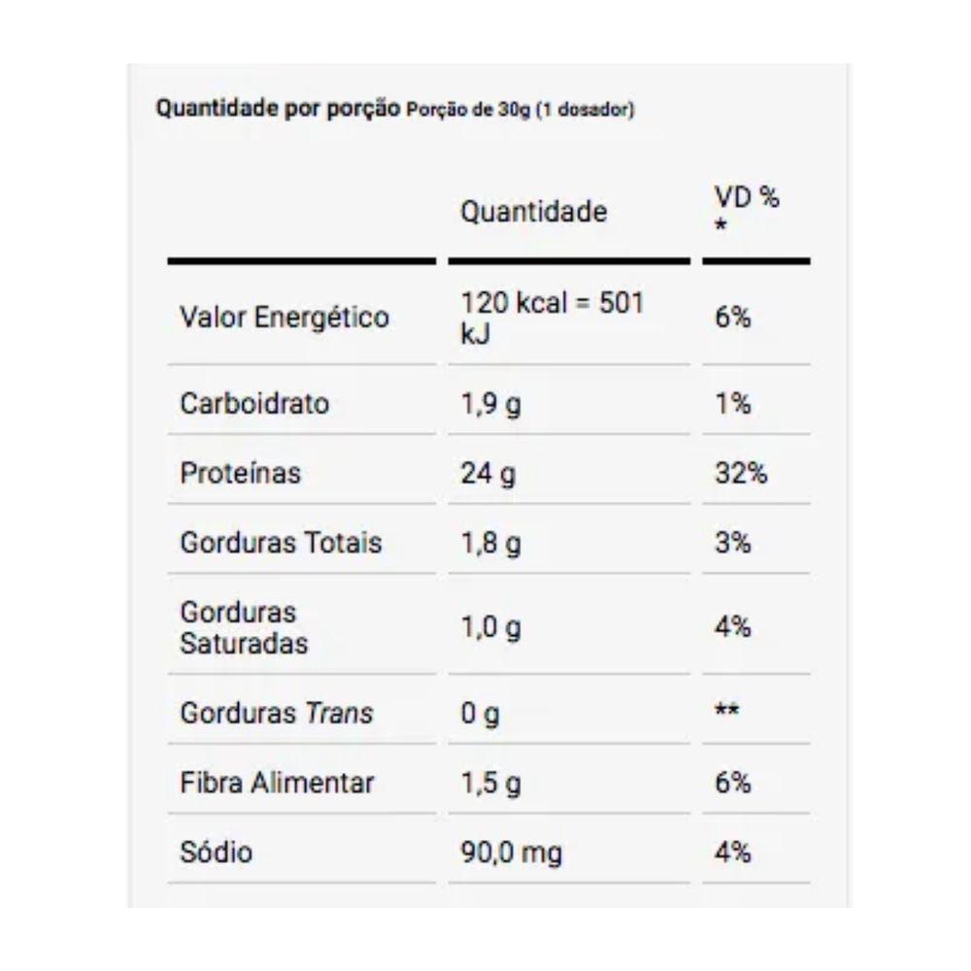
Task: Click the 'Quantidade por porção' heading
Action: [x=278, y=109]
